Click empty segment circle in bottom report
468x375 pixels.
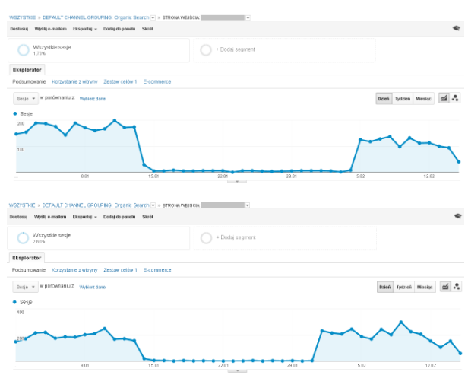(x=206, y=238)
